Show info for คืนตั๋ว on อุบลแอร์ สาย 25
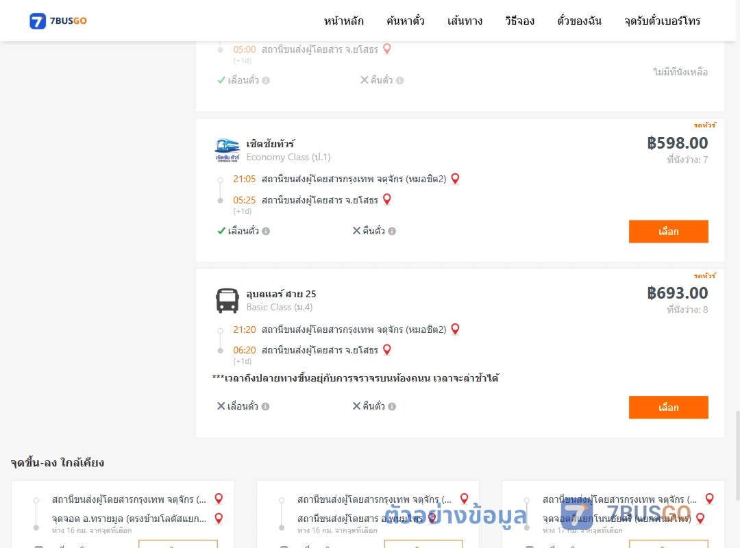Image resolution: width=740 pixels, height=548 pixels. [392, 406]
